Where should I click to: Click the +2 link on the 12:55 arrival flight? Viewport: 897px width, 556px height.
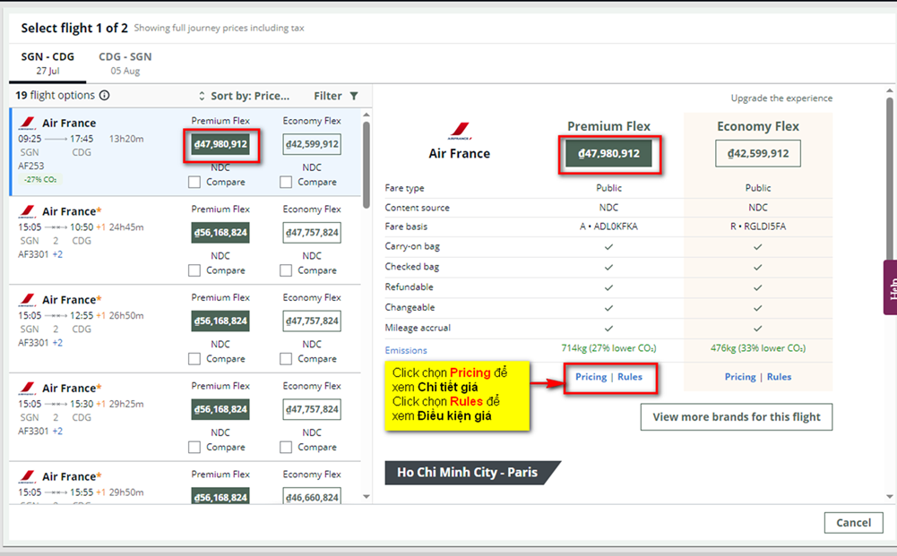tap(57, 343)
